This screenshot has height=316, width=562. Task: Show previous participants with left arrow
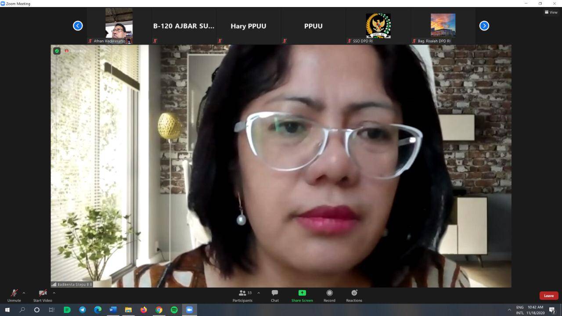(x=78, y=26)
